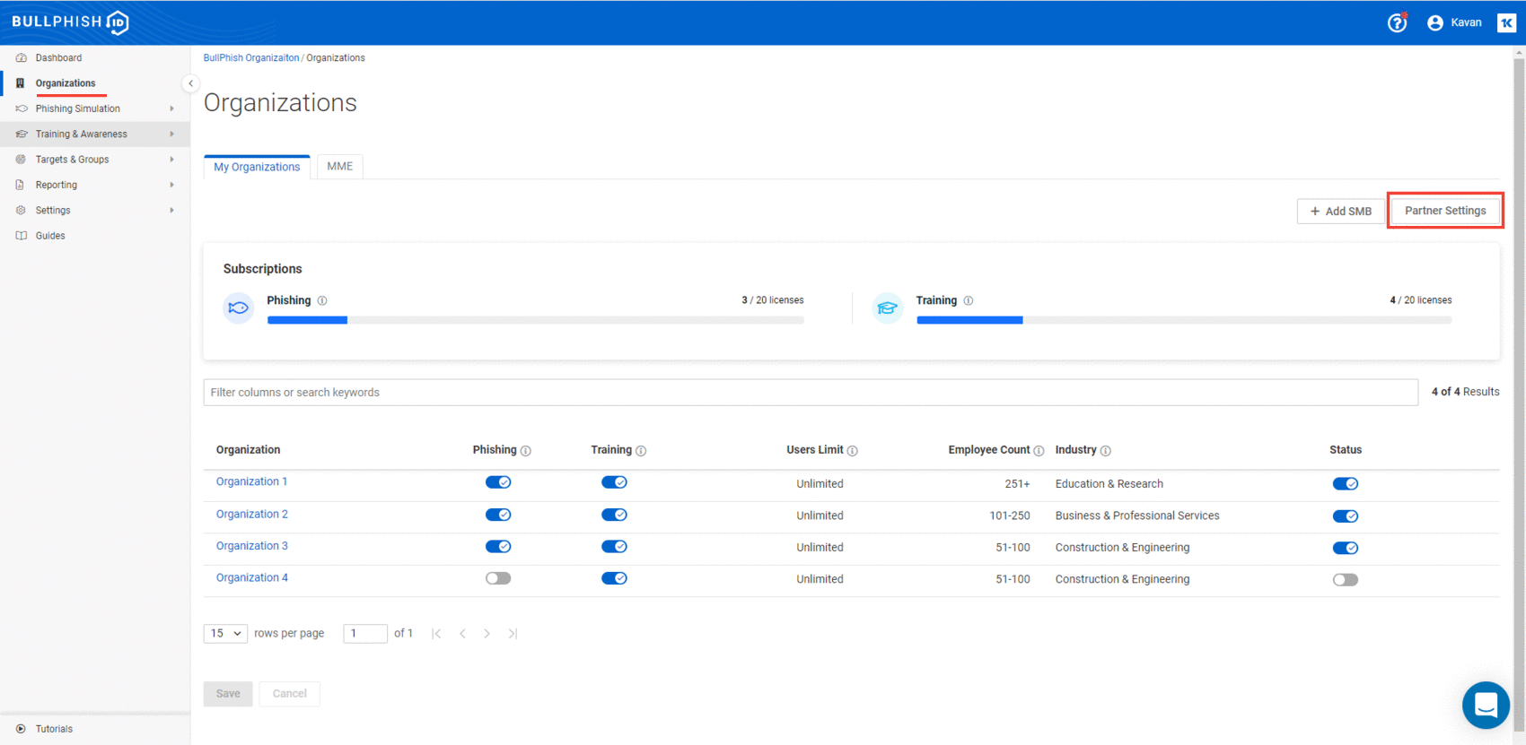Viewport: 1526px width, 745px height.
Task: Click the BullPhish ID logo
Action: click(70, 22)
